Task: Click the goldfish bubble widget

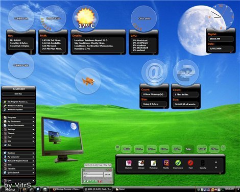Action: point(88,81)
